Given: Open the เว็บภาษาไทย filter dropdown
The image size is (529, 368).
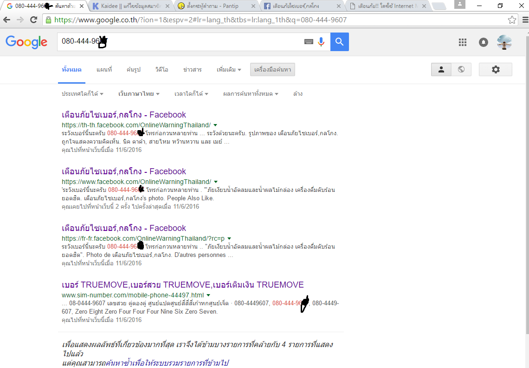Looking at the screenshot, I should click(139, 93).
